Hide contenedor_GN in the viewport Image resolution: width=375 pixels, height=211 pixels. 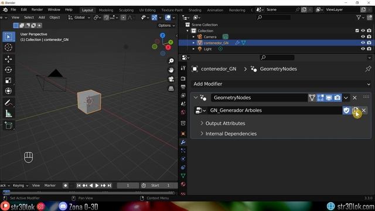(x=363, y=43)
